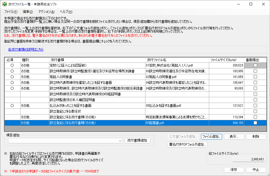Click the ファイル追加... button
The height and width of the screenshot is (176, 270).
point(211,137)
